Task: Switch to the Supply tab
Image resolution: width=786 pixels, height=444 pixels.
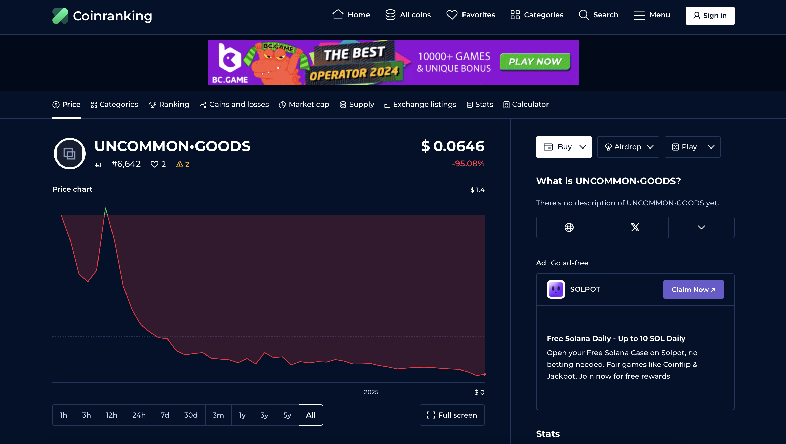Action: (357, 104)
